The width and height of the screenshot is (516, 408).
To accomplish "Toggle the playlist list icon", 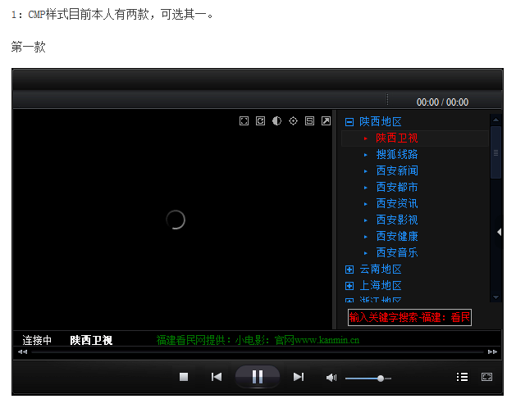I will [x=463, y=377].
